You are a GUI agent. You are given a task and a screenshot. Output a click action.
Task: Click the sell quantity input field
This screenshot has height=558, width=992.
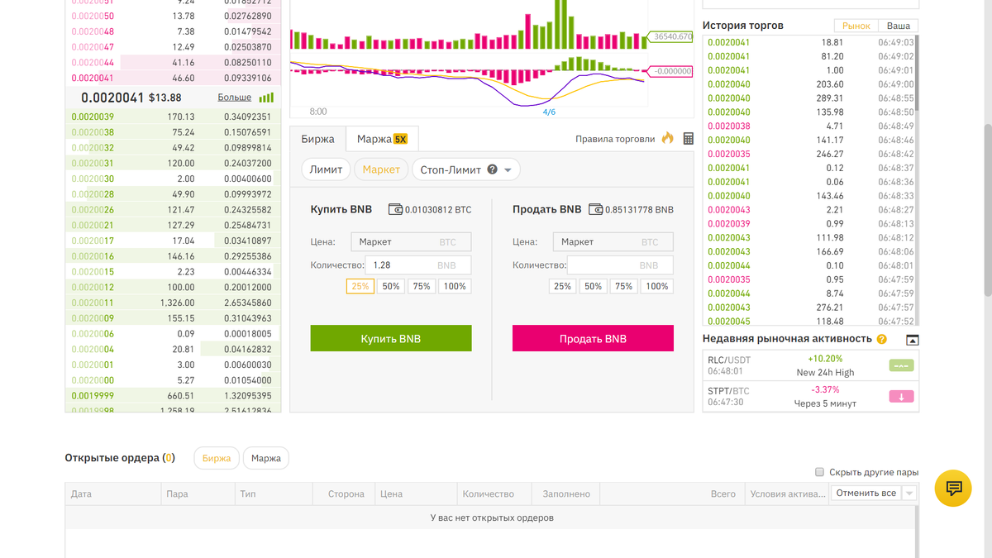pyautogui.click(x=620, y=265)
